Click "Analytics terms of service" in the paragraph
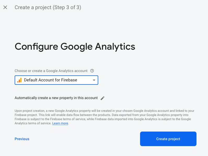 click(33, 123)
